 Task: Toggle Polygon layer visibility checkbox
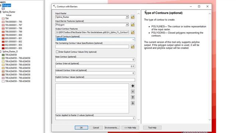point(0,6)
